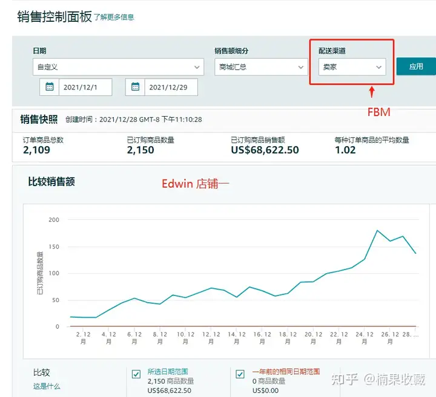Click the 10. 12月 x-axis label
The height and width of the screenshot is (397, 436).
pos(185,338)
